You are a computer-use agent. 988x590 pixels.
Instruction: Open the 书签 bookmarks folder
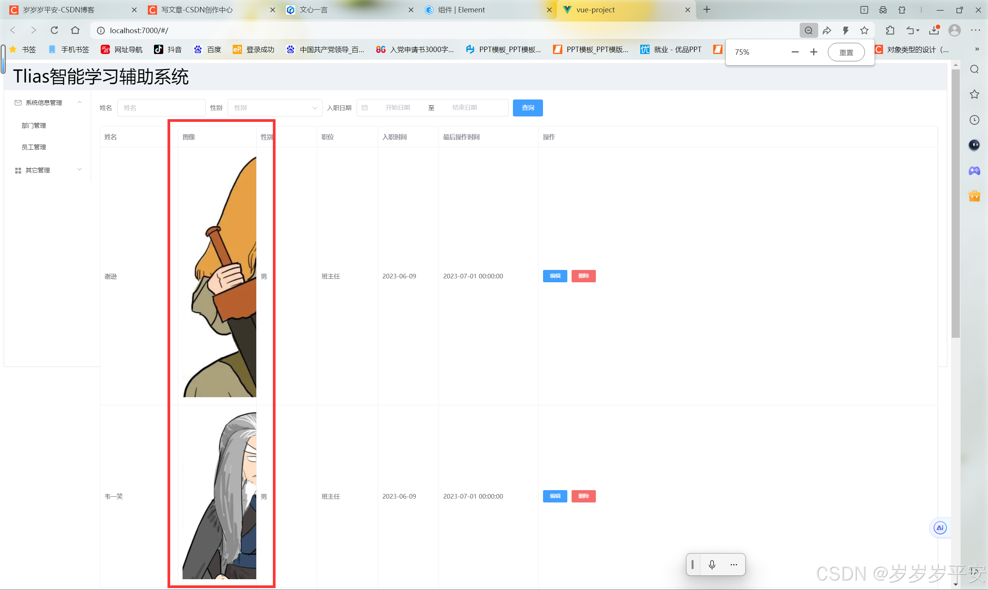23,49
